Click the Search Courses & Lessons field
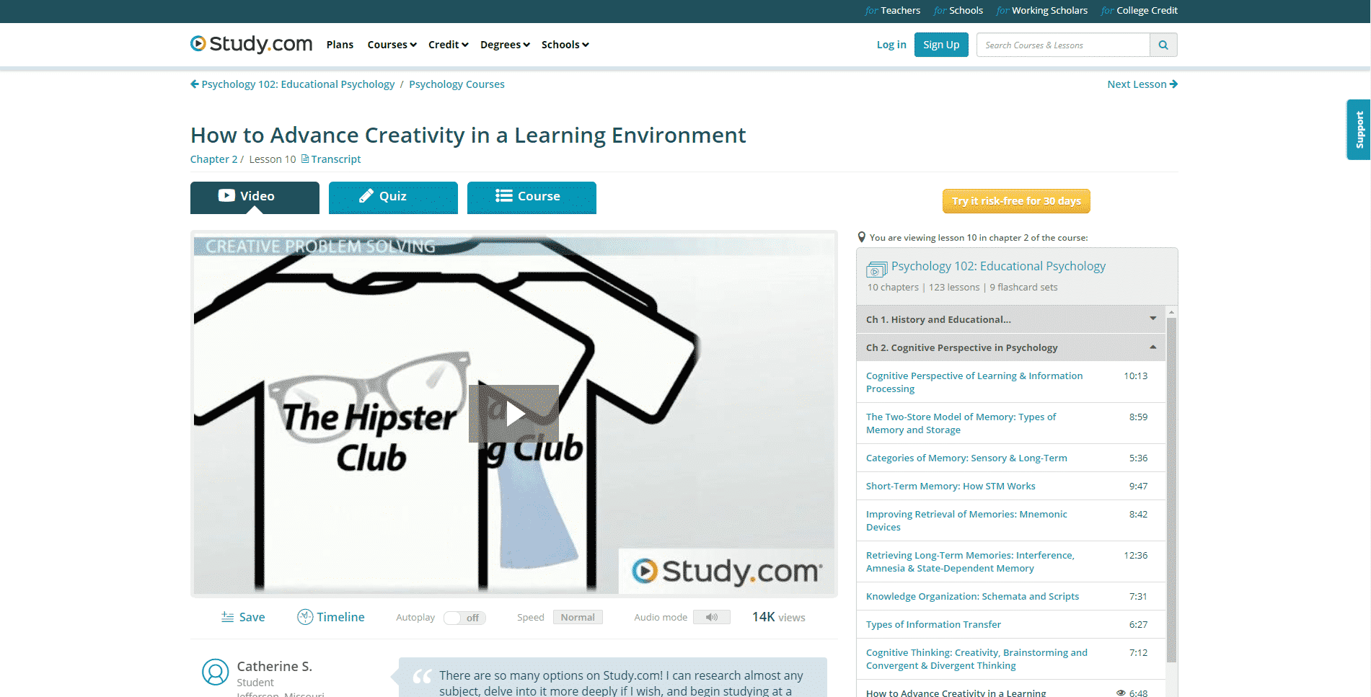 click(1063, 45)
